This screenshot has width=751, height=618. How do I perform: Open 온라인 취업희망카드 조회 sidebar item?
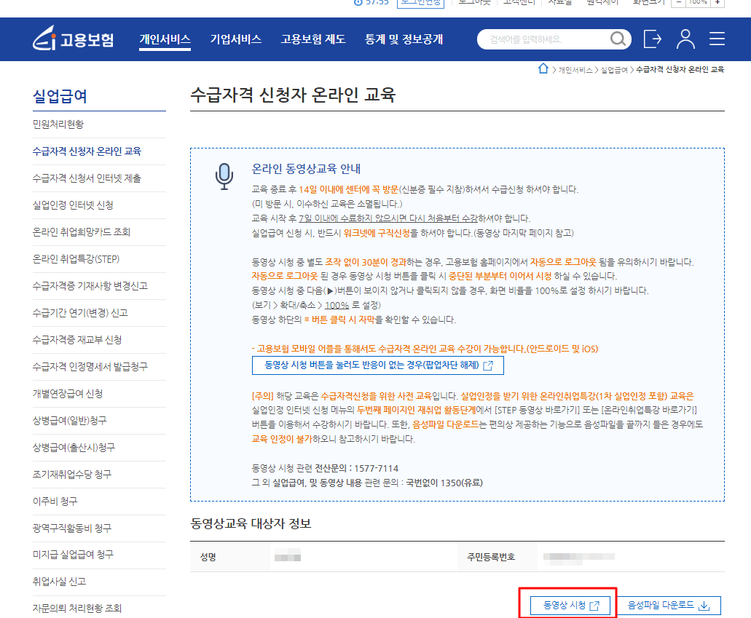click(x=82, y=232)
